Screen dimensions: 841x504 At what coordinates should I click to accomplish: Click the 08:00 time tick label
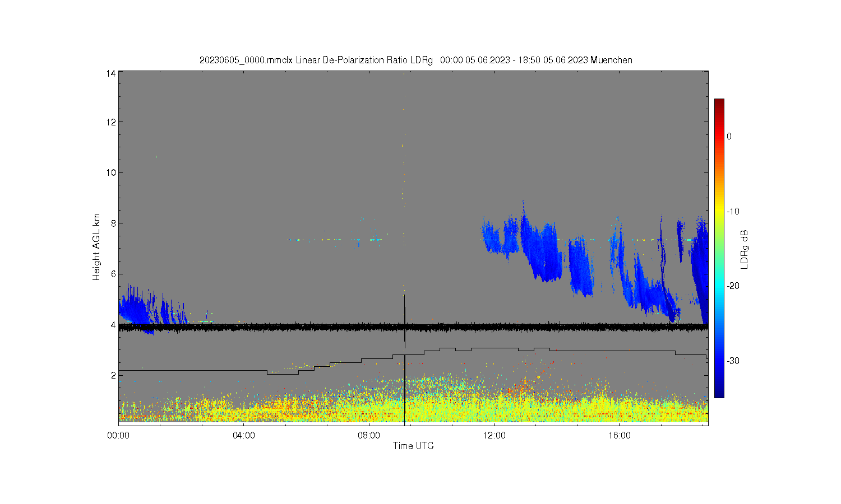tap(369, 435)
